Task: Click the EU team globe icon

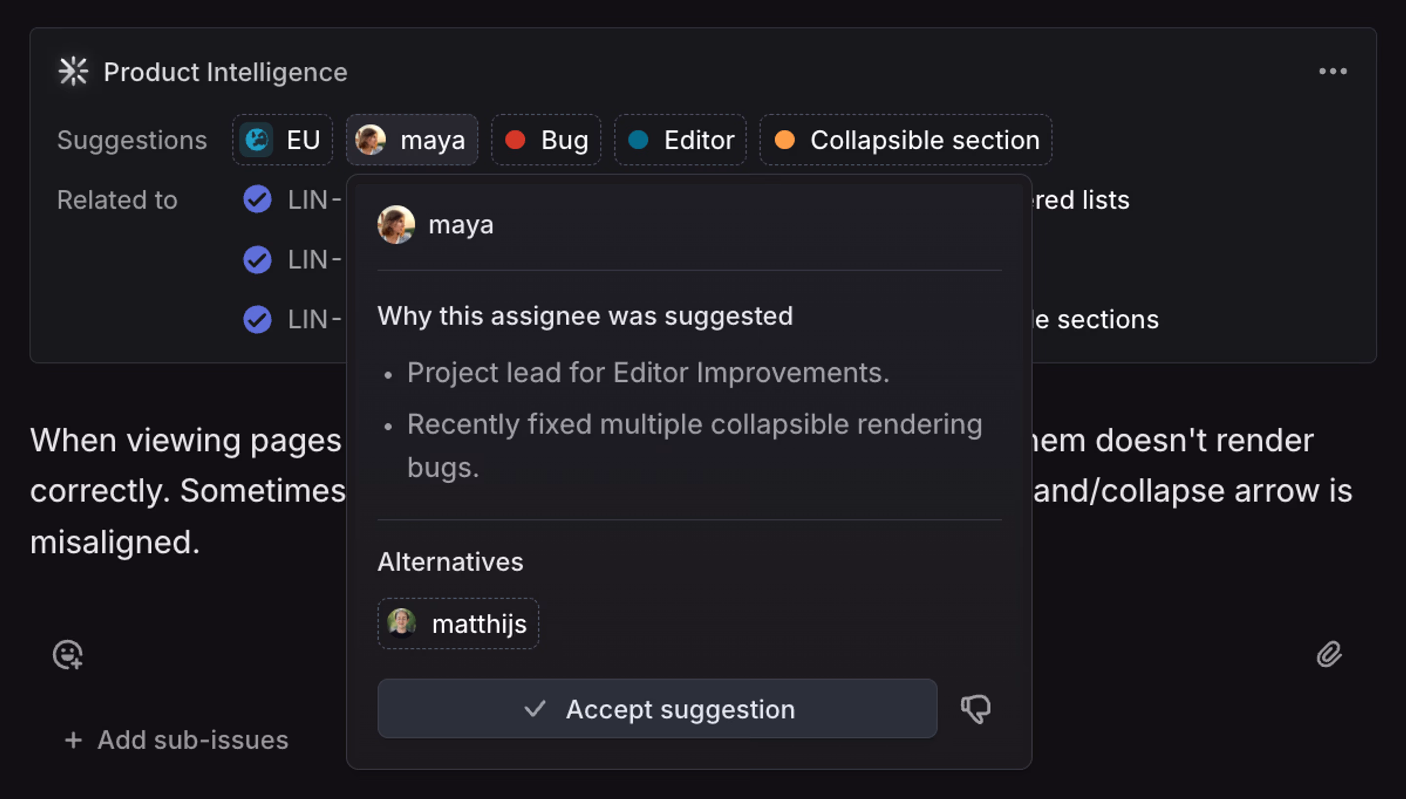Action: tap(257, 140)
